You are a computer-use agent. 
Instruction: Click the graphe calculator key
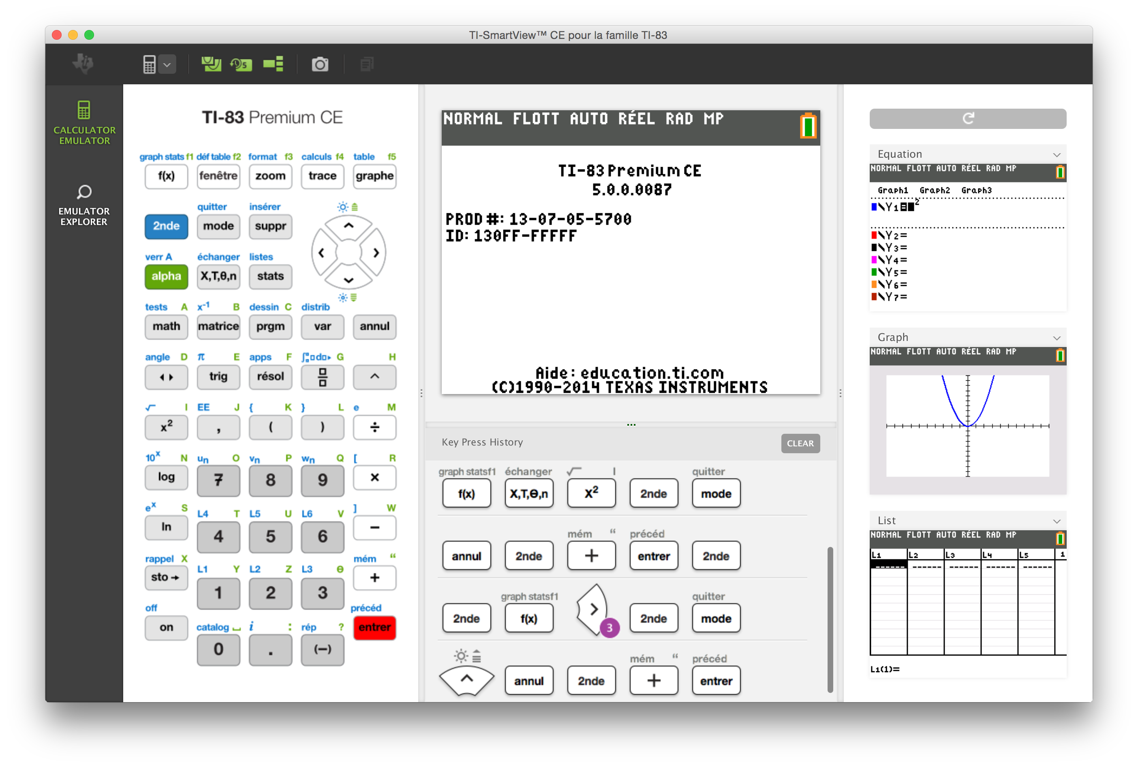click(374, 176)
